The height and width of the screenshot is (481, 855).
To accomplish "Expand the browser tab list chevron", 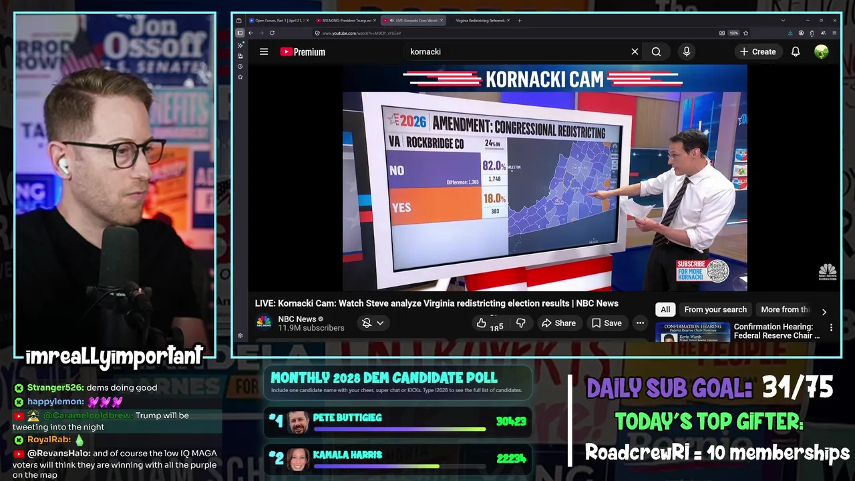I will click(783, 20).
